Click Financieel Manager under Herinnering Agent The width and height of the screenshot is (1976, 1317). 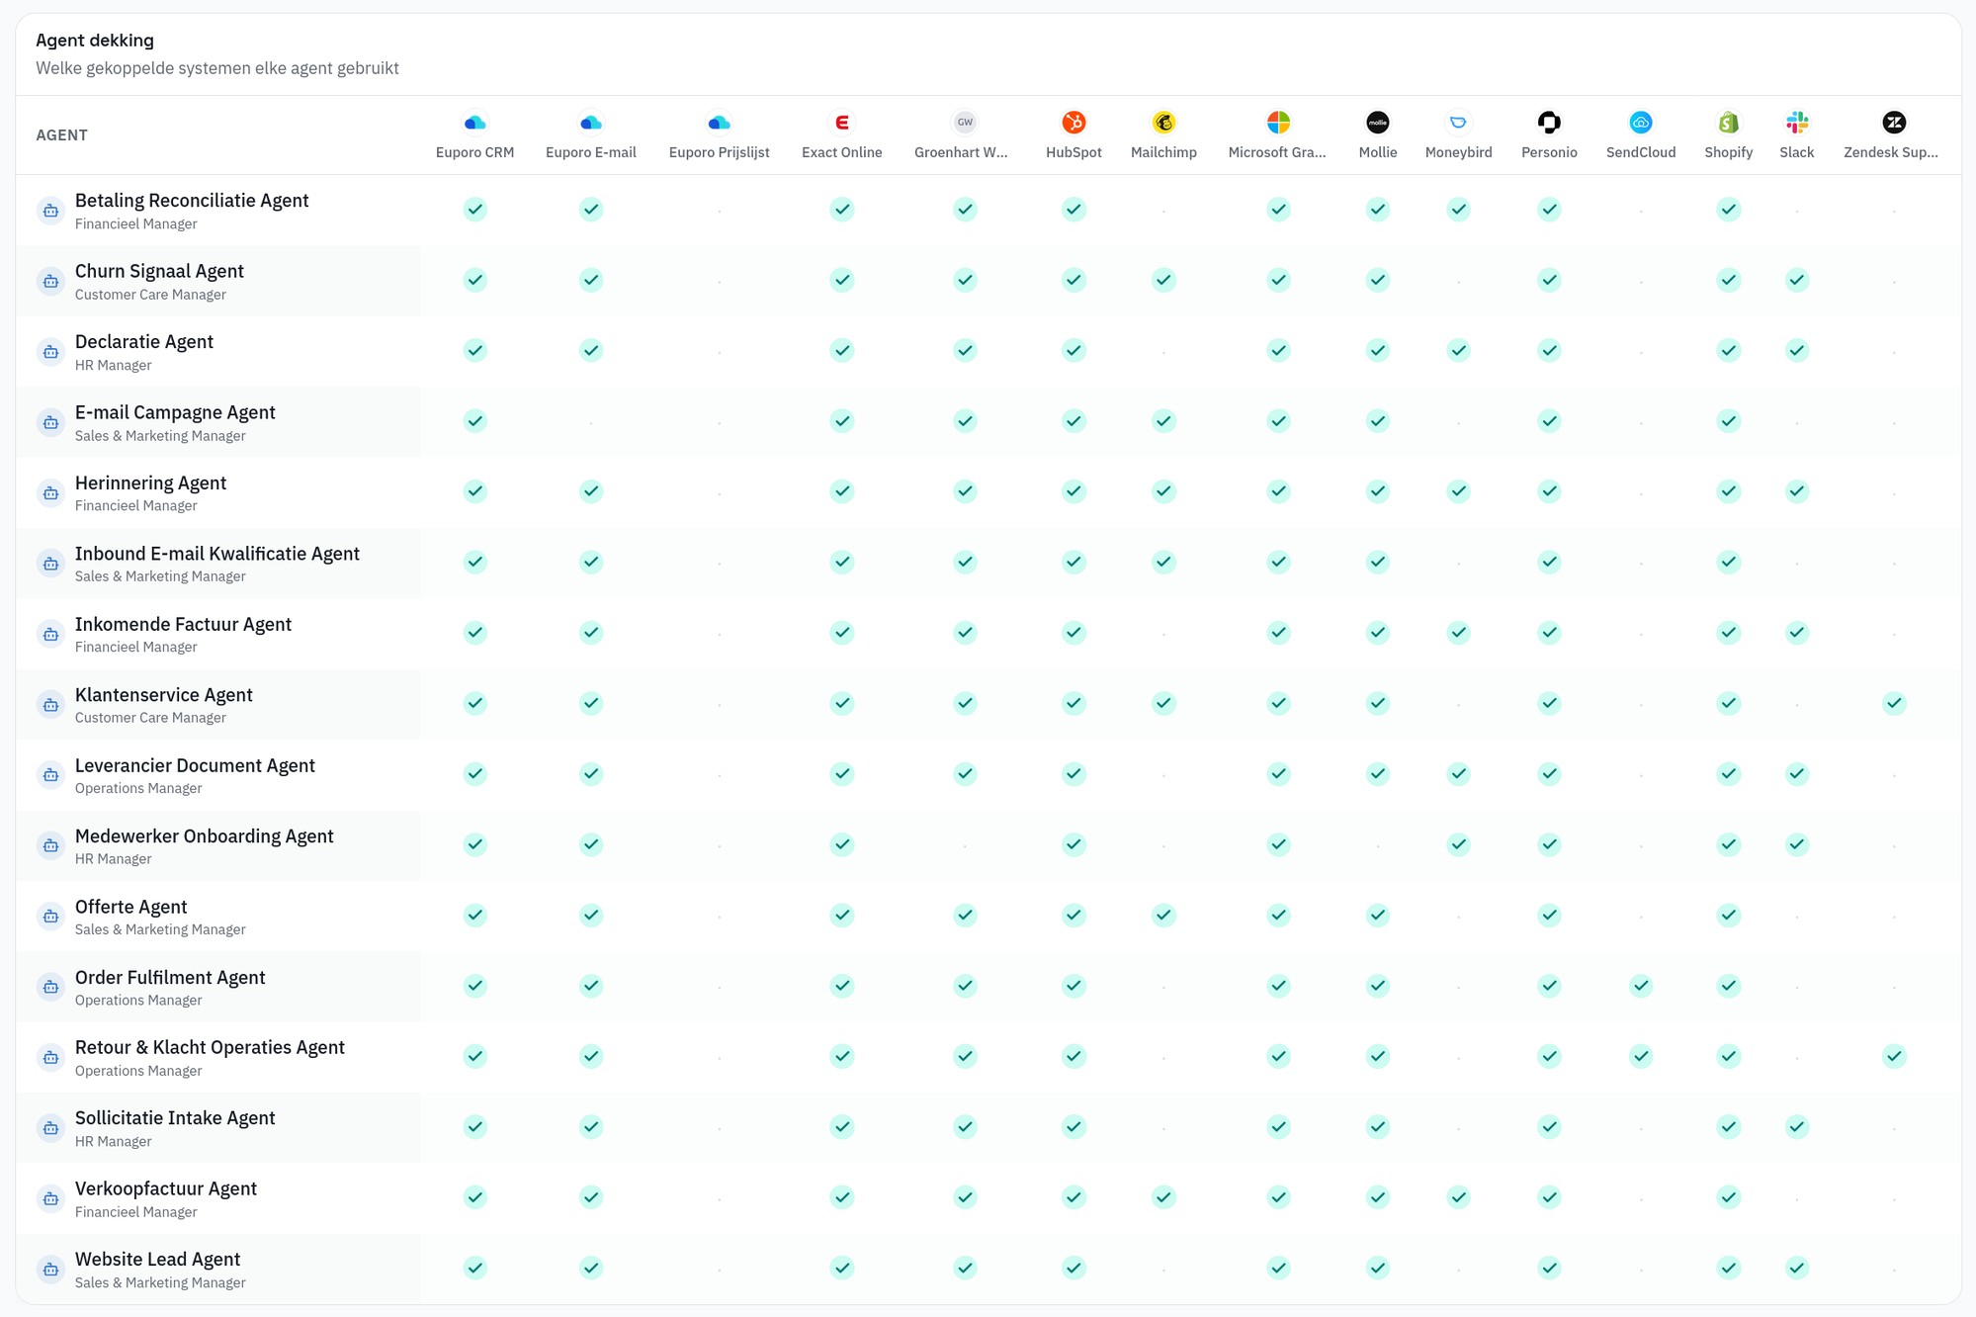tap(135, 505)
